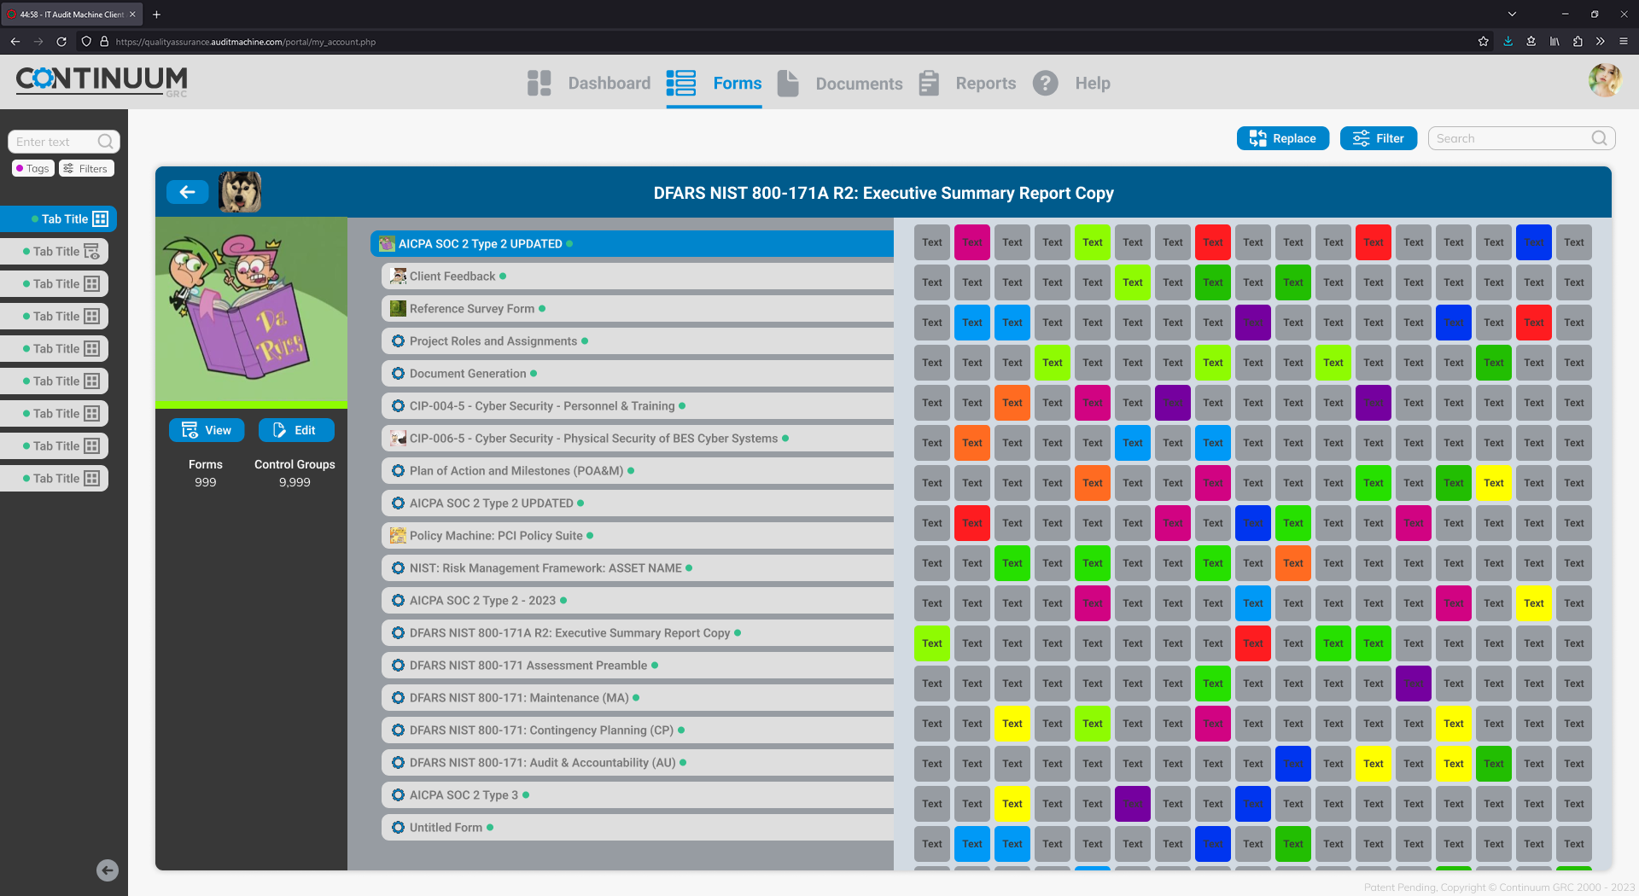
Task: Collapse the sidebar with bottom arrow icon
Action: click(x=108, y=870)
